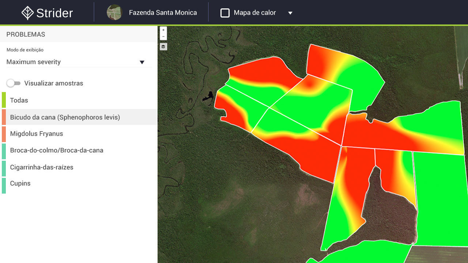This screenshot has height=263, width=468.
Task: Enable the Mapa de calor checkbox
Action: 225,13
